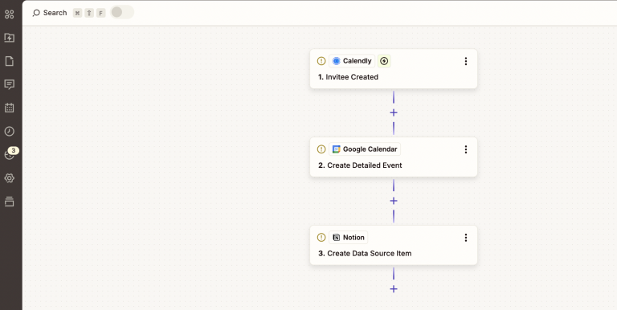Add a step between Calendly and Google Calendar
This screenshot has height=310, width=617.
394,113
